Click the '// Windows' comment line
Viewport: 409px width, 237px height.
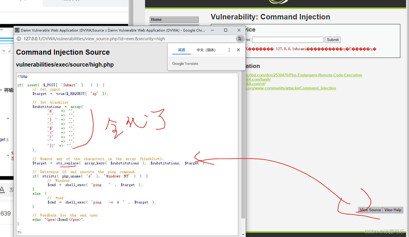click(59, 181)
